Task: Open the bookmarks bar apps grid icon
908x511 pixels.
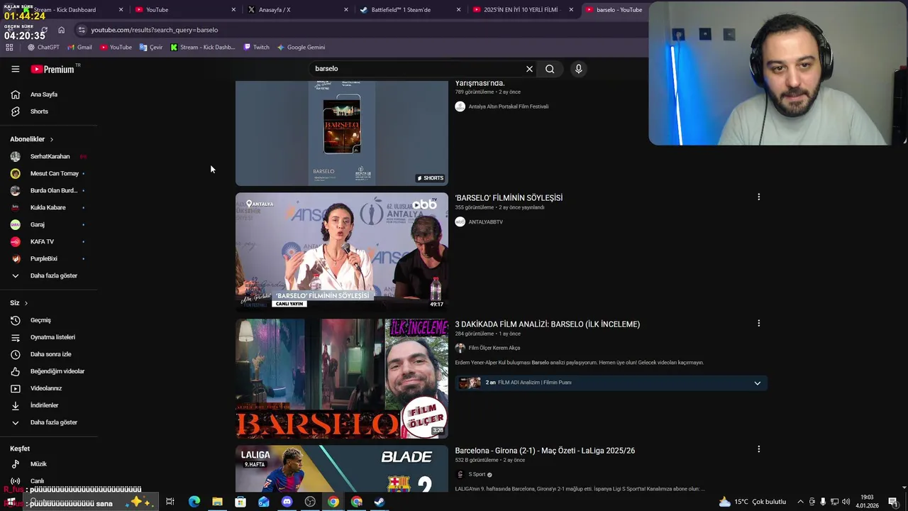Action: tap(9, 48)
